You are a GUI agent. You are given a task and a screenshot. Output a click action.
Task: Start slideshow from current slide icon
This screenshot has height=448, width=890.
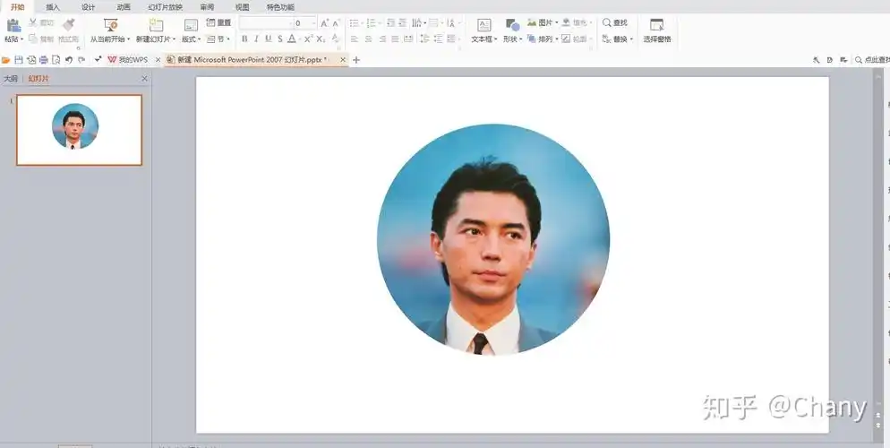(110, 25)
